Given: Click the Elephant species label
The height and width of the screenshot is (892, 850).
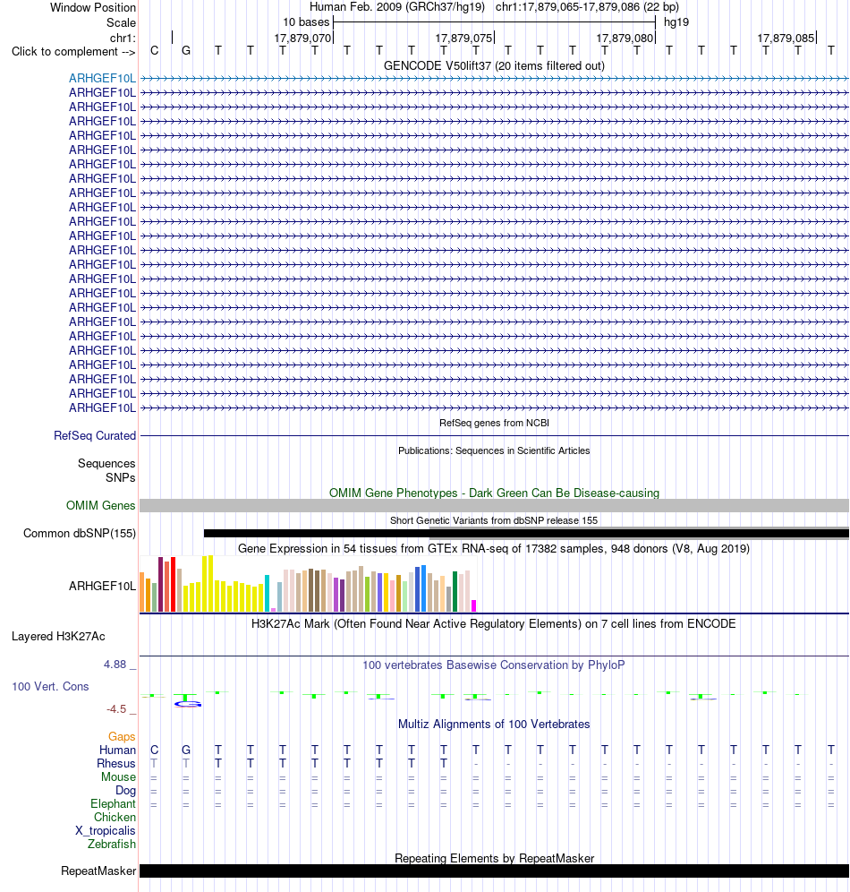Looking at the screenshot, I should click(113, 804).
